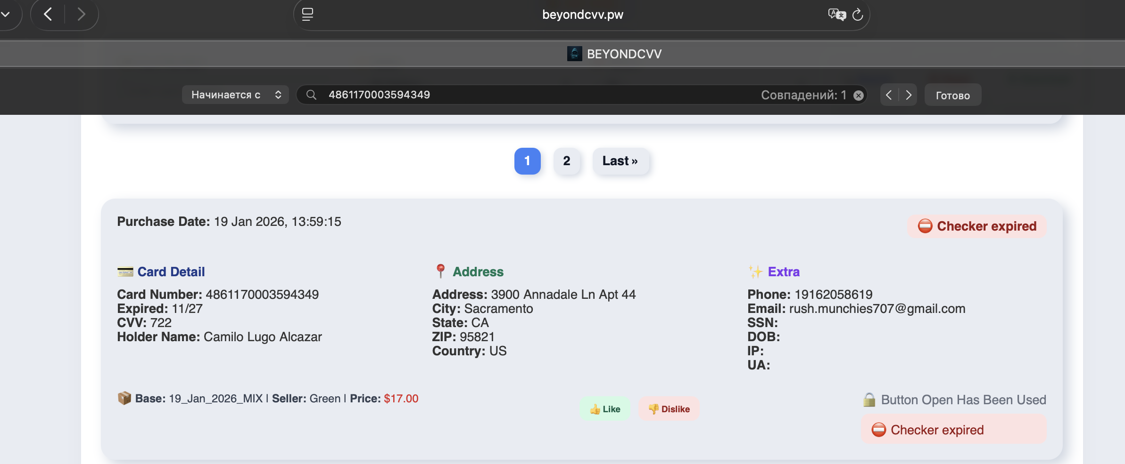
Task: Click the Like button
Action: 605,409
